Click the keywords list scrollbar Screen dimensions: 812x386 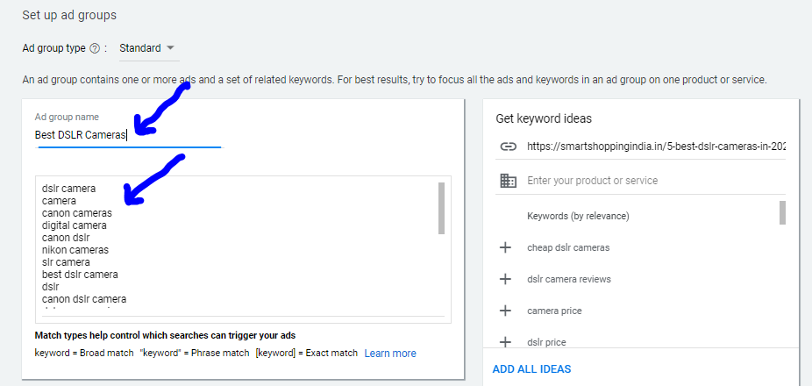[441, 209]
